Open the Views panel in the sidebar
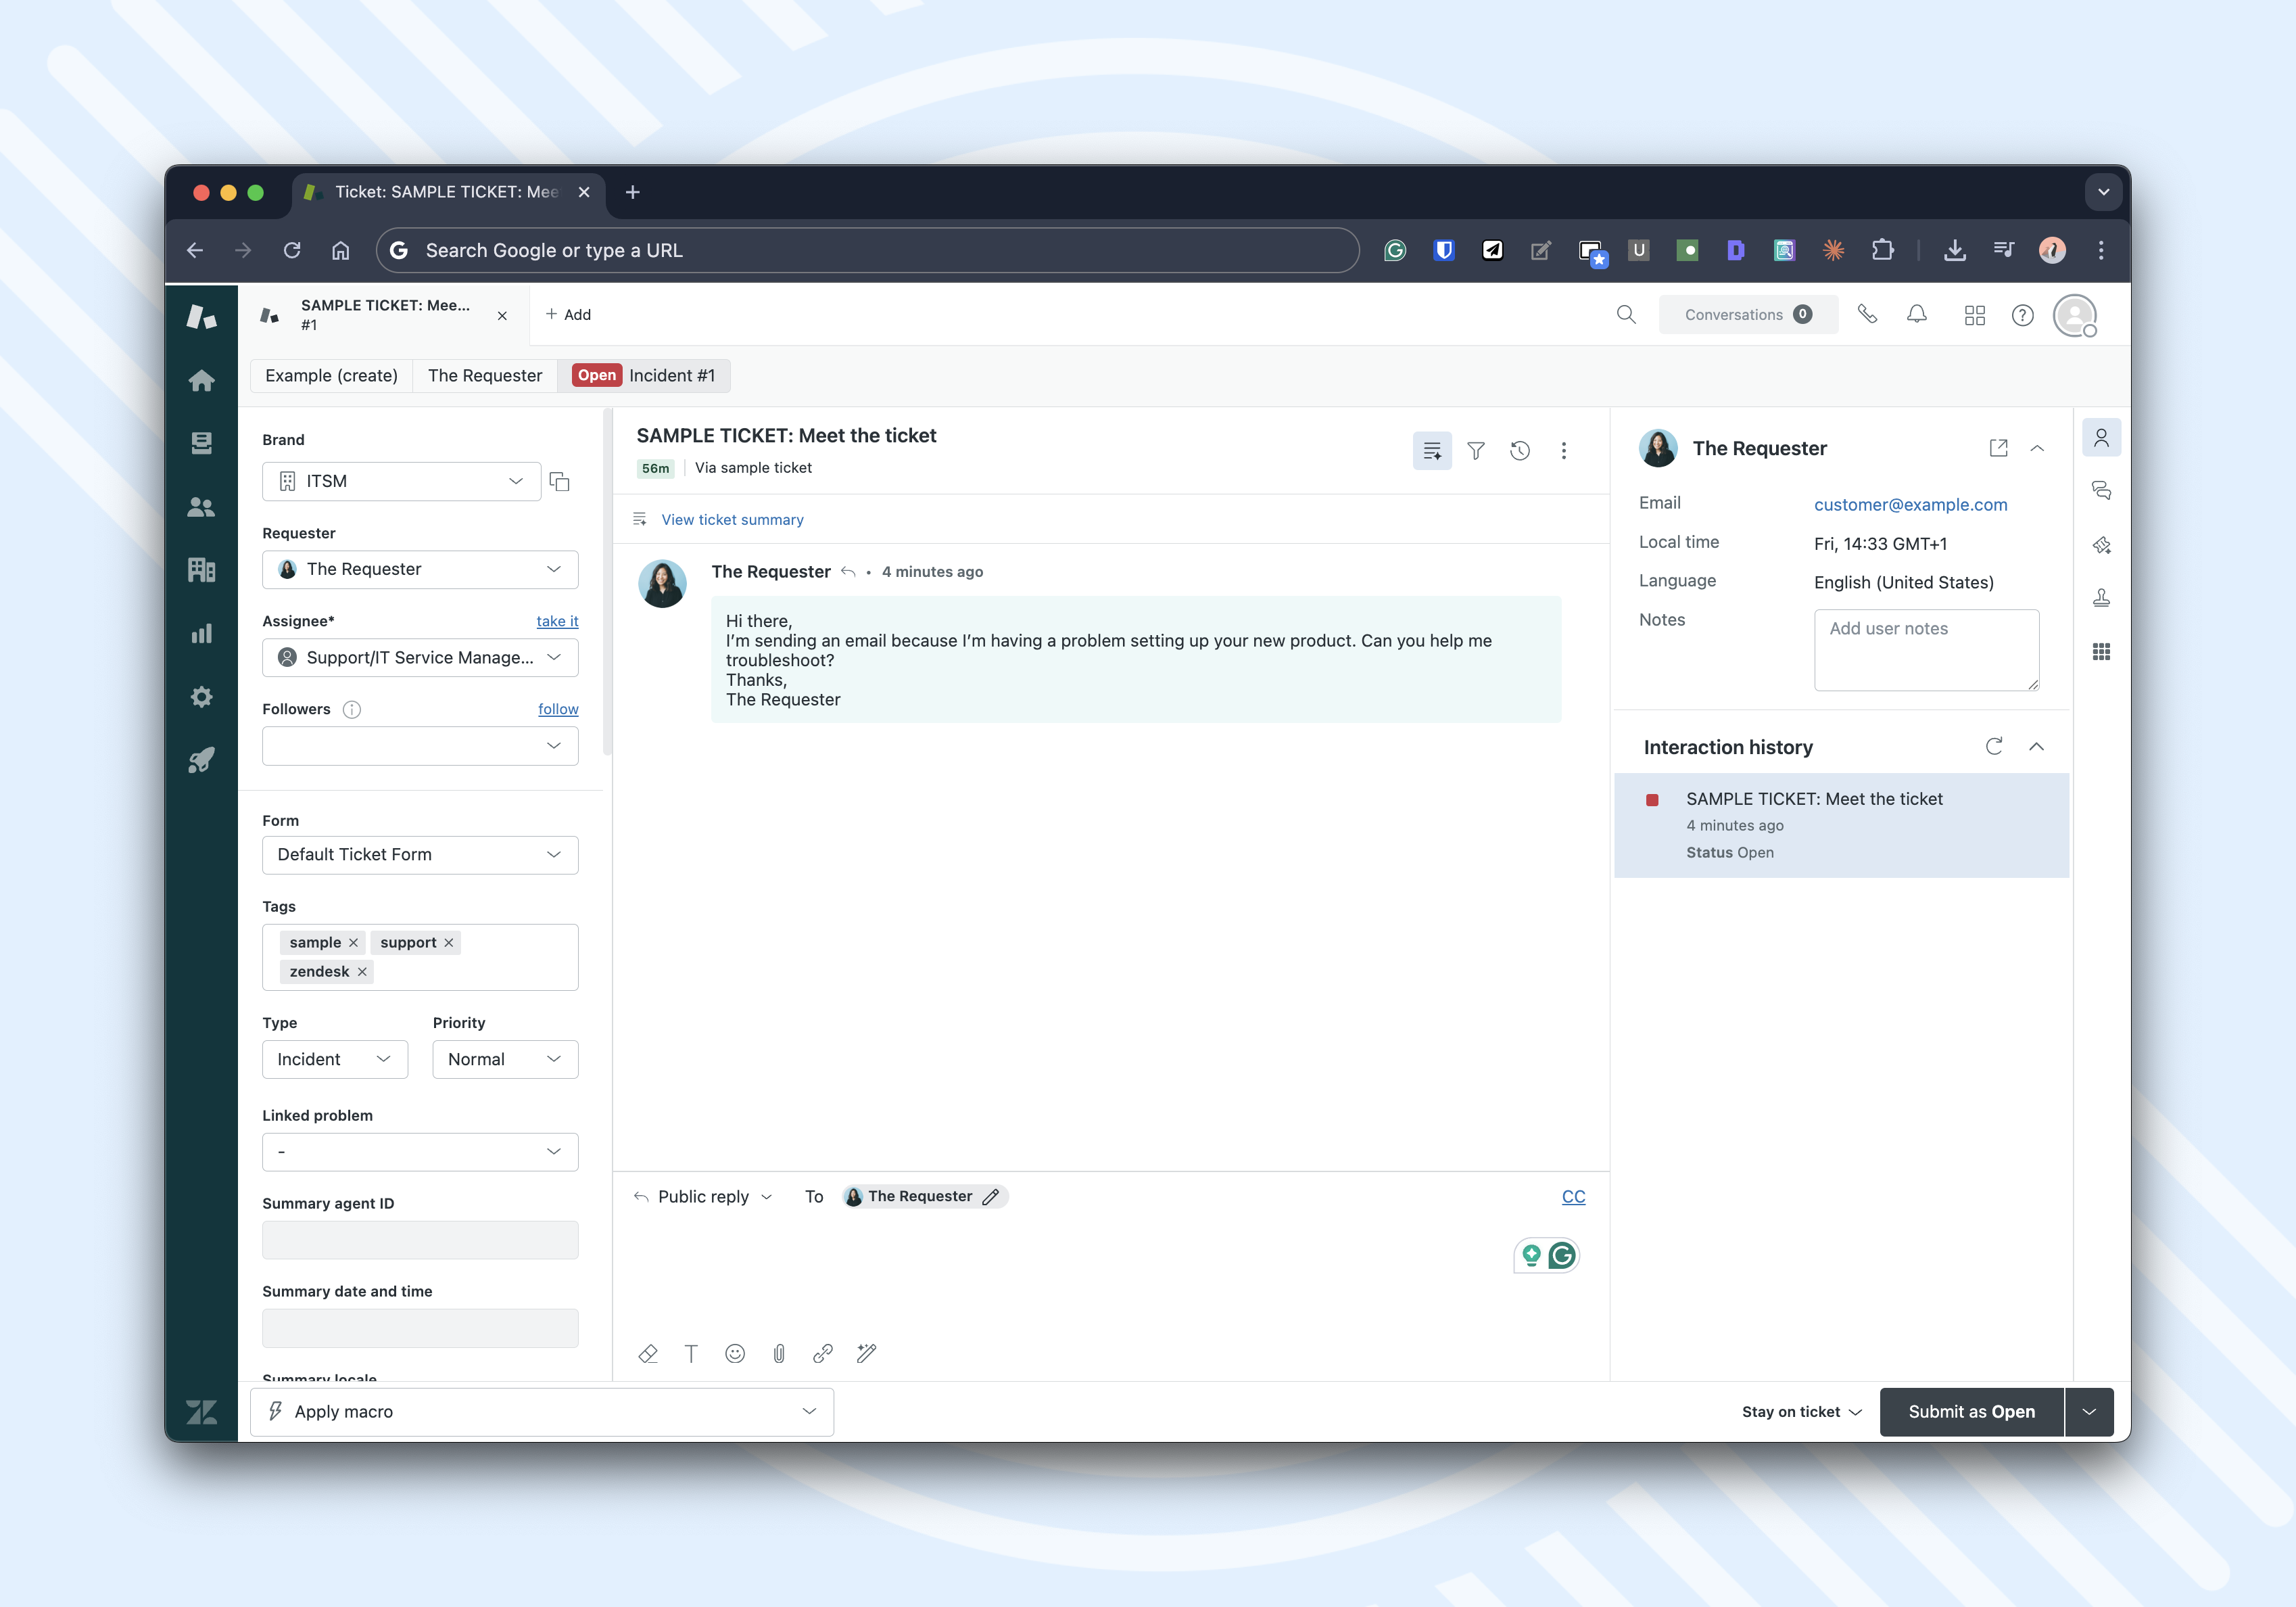The image size is (2296, 1607). click(x=202, y=443)
